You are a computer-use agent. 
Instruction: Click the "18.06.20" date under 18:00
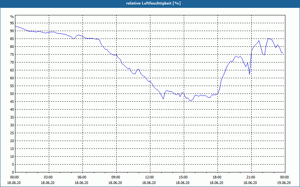tap(216, 183)
